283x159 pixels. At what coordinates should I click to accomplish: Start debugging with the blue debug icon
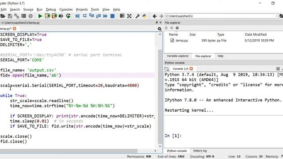click(x=77, y=16)
